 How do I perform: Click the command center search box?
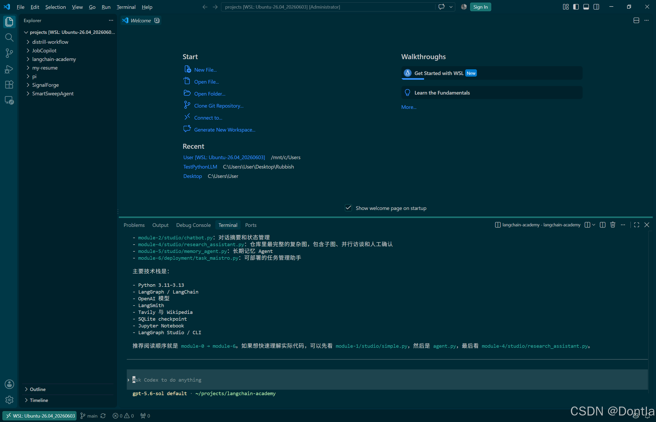pos(328,7)
